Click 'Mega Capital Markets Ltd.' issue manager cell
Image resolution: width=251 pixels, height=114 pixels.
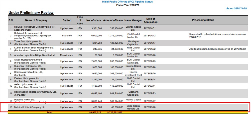coord(133,107)
